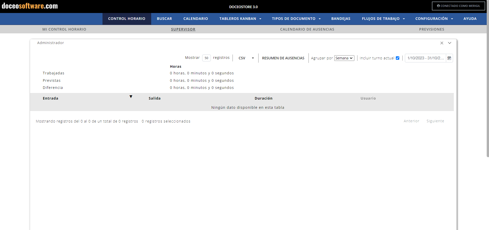The height and width of the screenshot is (230, 489).
Task: Click the Siguiente pagination link
Action: tap(435, 121)
